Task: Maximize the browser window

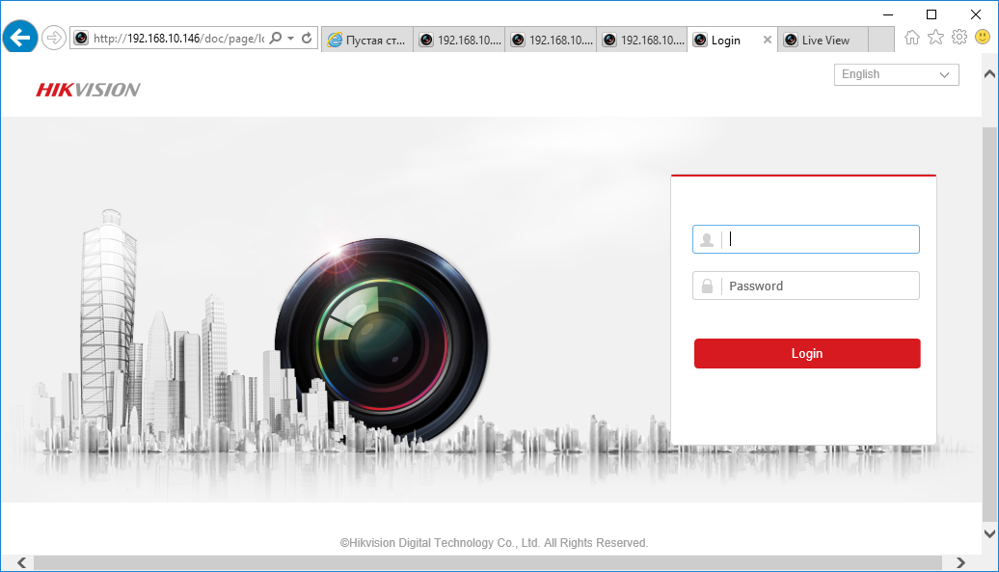Action: (x=931, y=14)
